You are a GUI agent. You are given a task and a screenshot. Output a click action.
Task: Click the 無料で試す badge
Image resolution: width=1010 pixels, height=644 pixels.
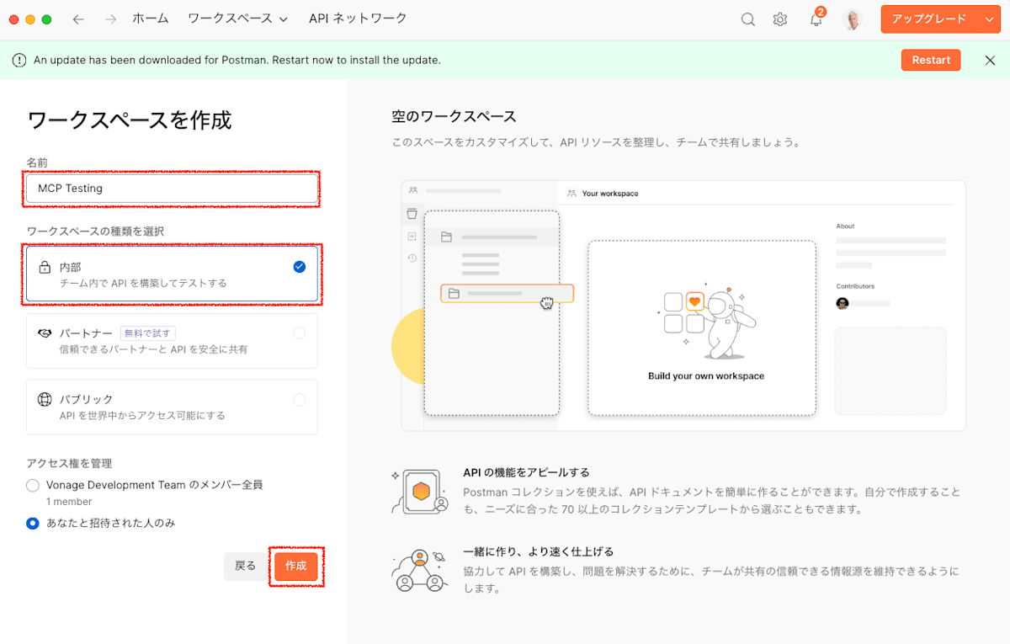pyautogui.click(x=147, y=333)
